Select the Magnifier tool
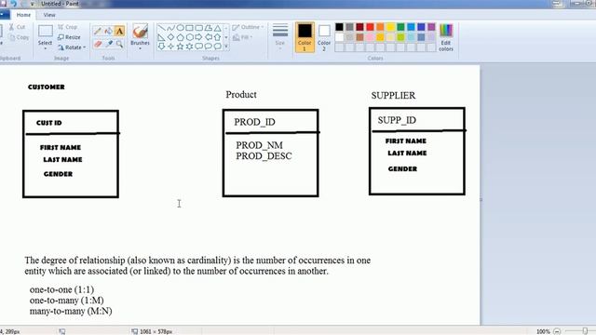Image resolution: width=596 pixels, height=335 pixels. coord(119,44)
